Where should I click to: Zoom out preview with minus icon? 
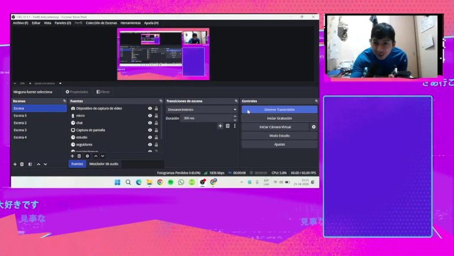coord(15,83)
